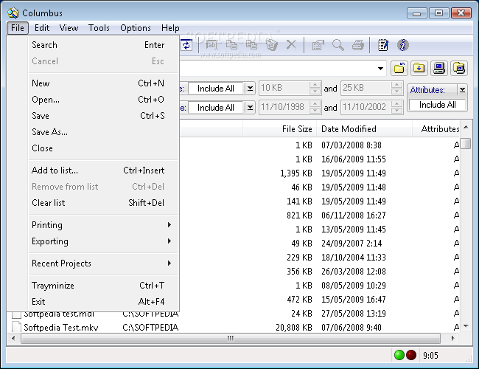
Task: Increase the 10 KB size value
Action: tap(315, 85)
